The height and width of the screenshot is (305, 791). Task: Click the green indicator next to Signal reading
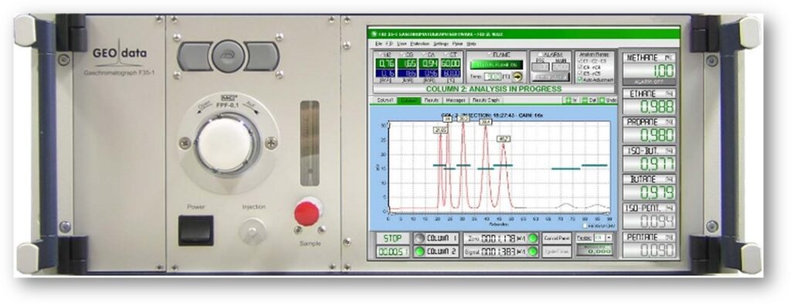click(533, 251)
